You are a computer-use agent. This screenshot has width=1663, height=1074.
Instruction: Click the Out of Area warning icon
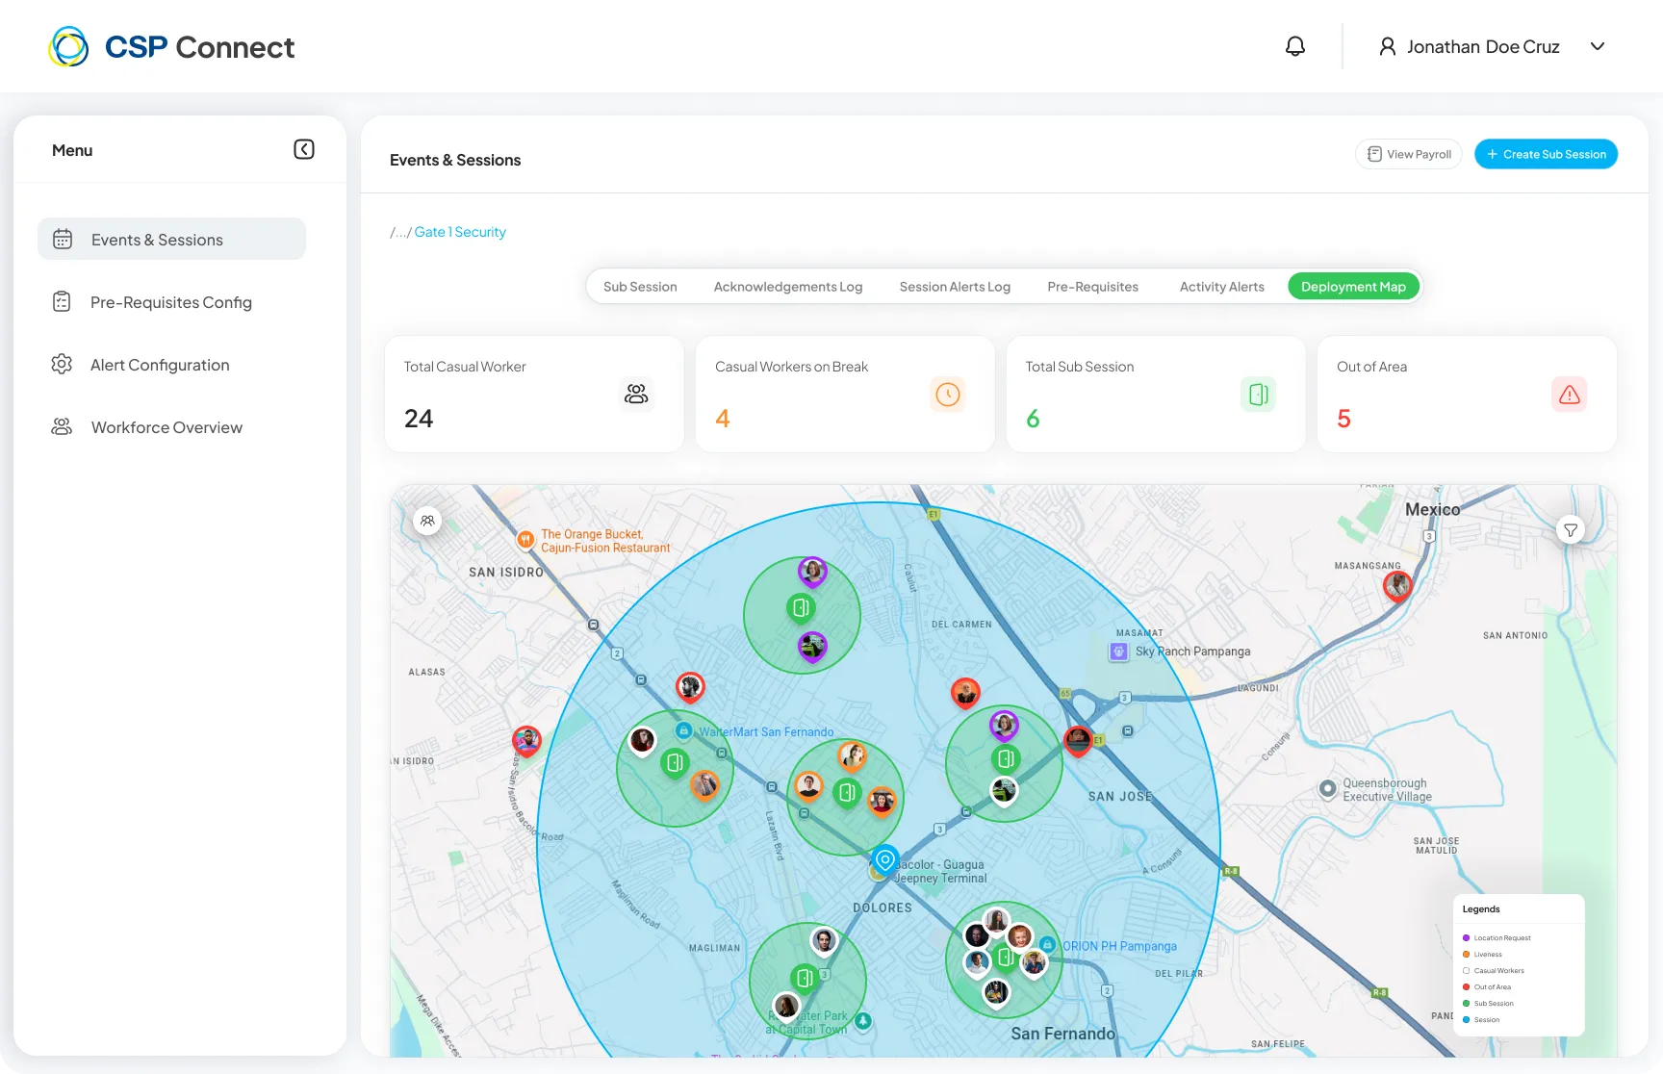(x=1570, y=395)
